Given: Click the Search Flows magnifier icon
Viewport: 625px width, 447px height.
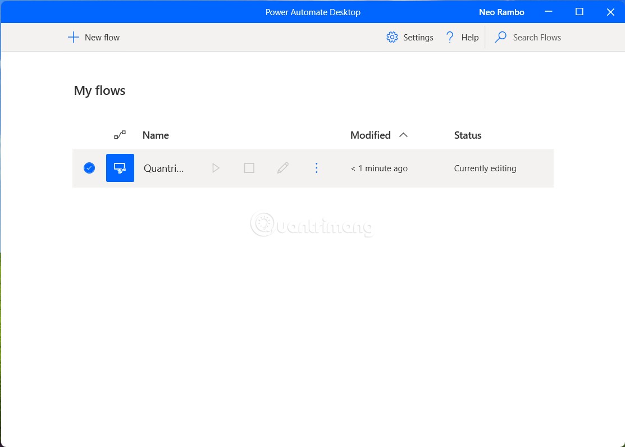Looking at the screenshot, I should [x=501, y=37].
